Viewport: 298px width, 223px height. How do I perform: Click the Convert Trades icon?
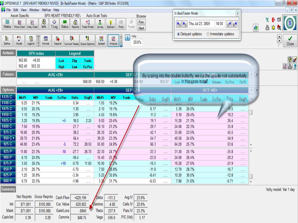72,40
